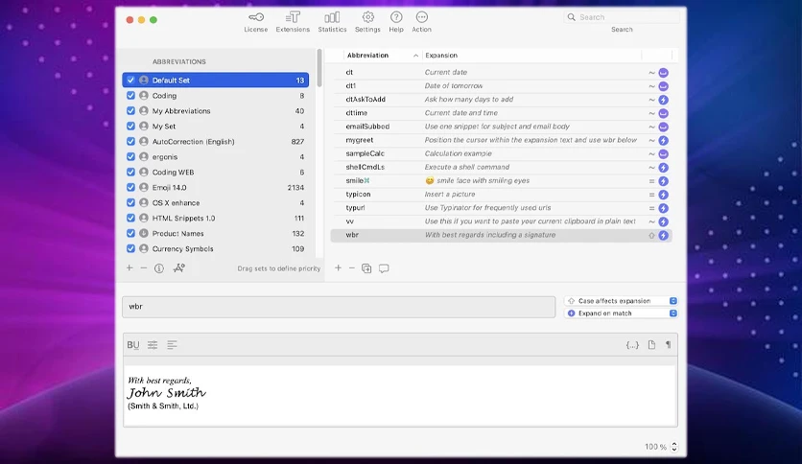Open the paragraph spacing options icon

point(153,345)
